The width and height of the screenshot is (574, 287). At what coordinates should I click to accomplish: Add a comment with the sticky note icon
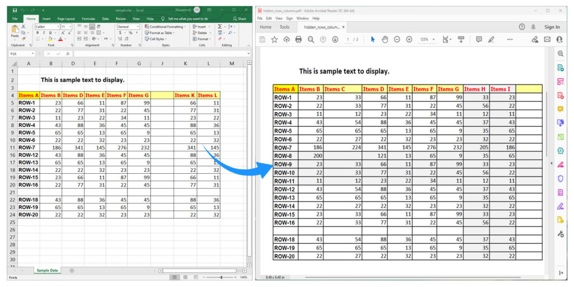[479, 39]
